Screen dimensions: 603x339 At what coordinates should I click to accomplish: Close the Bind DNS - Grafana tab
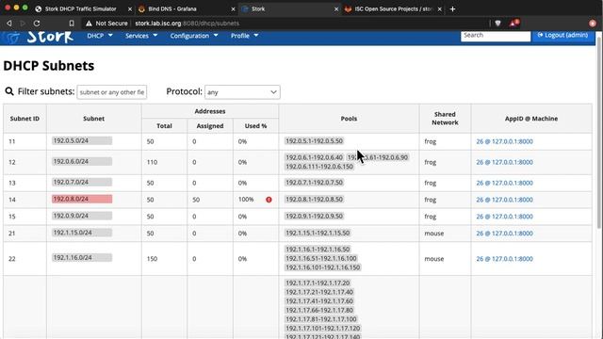point(233,8)
